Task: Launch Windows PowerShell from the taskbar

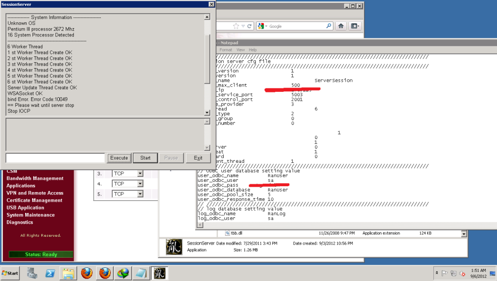Action: coord(50,273)
